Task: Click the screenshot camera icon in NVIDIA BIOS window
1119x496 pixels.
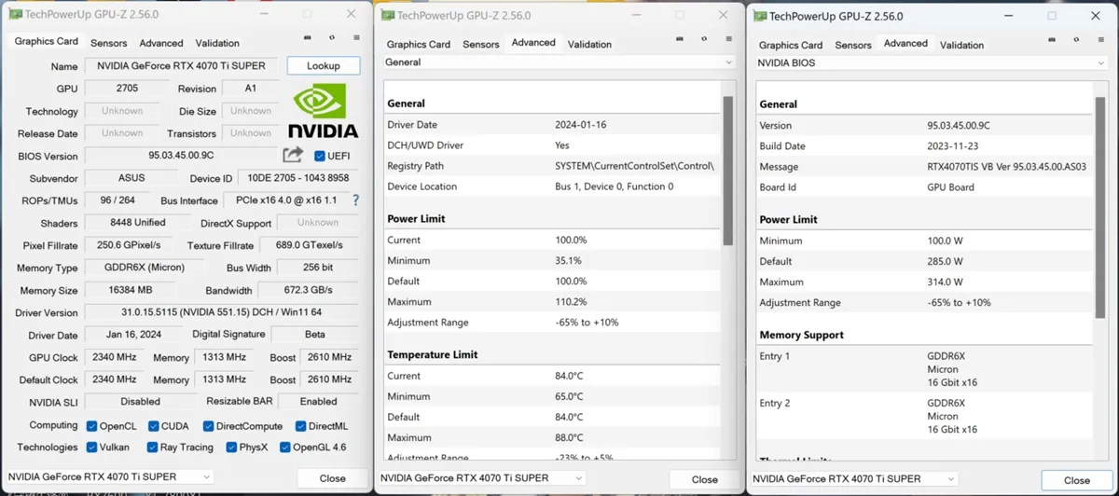Action: click(1052, 41)
